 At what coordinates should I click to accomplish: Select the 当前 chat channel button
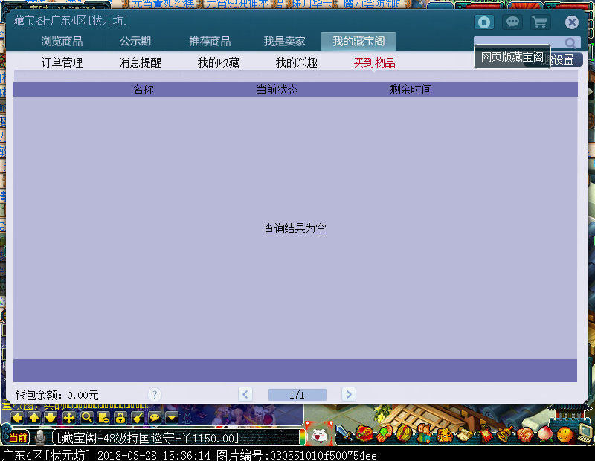pos(17,437)
